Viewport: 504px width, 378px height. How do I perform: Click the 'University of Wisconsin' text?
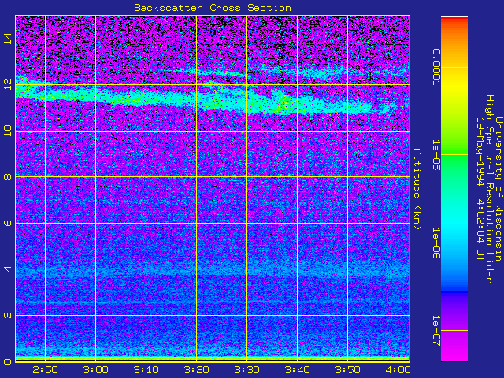[498, 189]
